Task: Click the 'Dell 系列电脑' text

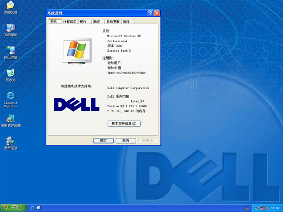Action: point(118,96)
